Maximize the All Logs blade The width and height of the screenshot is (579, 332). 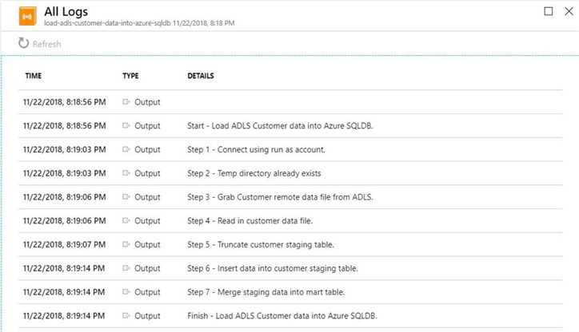(x=548, y=11)
